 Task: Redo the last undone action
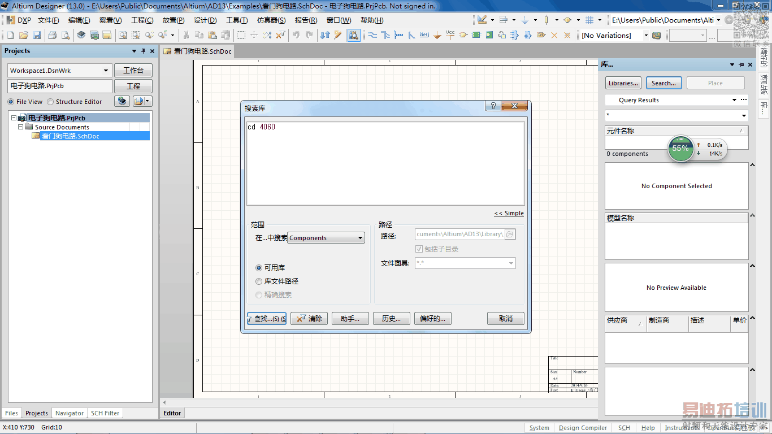(309, 35)
